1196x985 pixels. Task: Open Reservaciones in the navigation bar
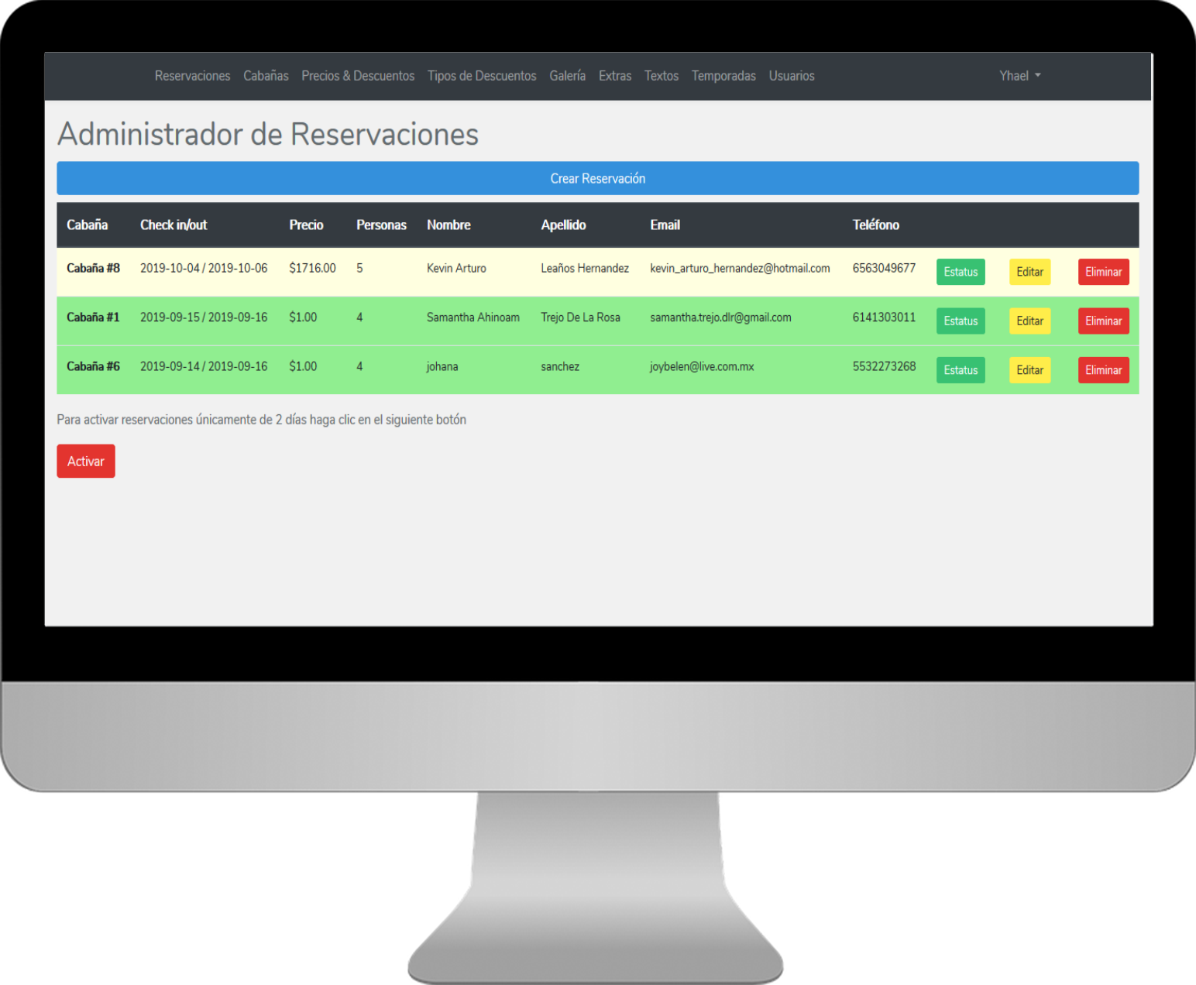(192, 76)
